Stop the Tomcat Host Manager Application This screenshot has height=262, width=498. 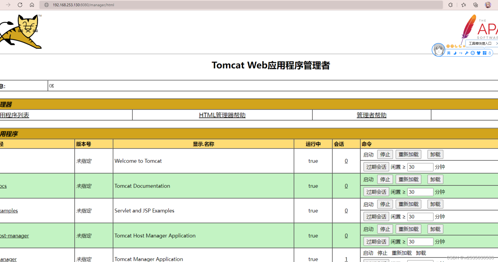pos(385,229)
